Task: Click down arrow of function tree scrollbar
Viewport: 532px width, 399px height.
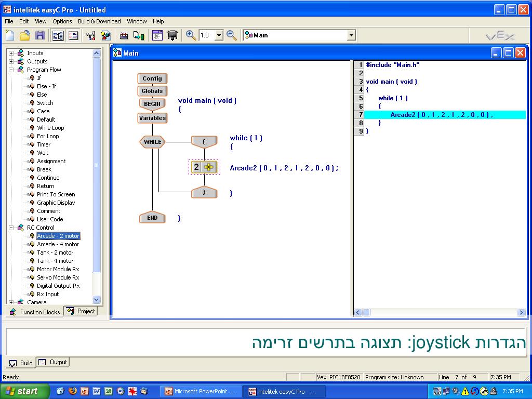Action: point(96,300)
